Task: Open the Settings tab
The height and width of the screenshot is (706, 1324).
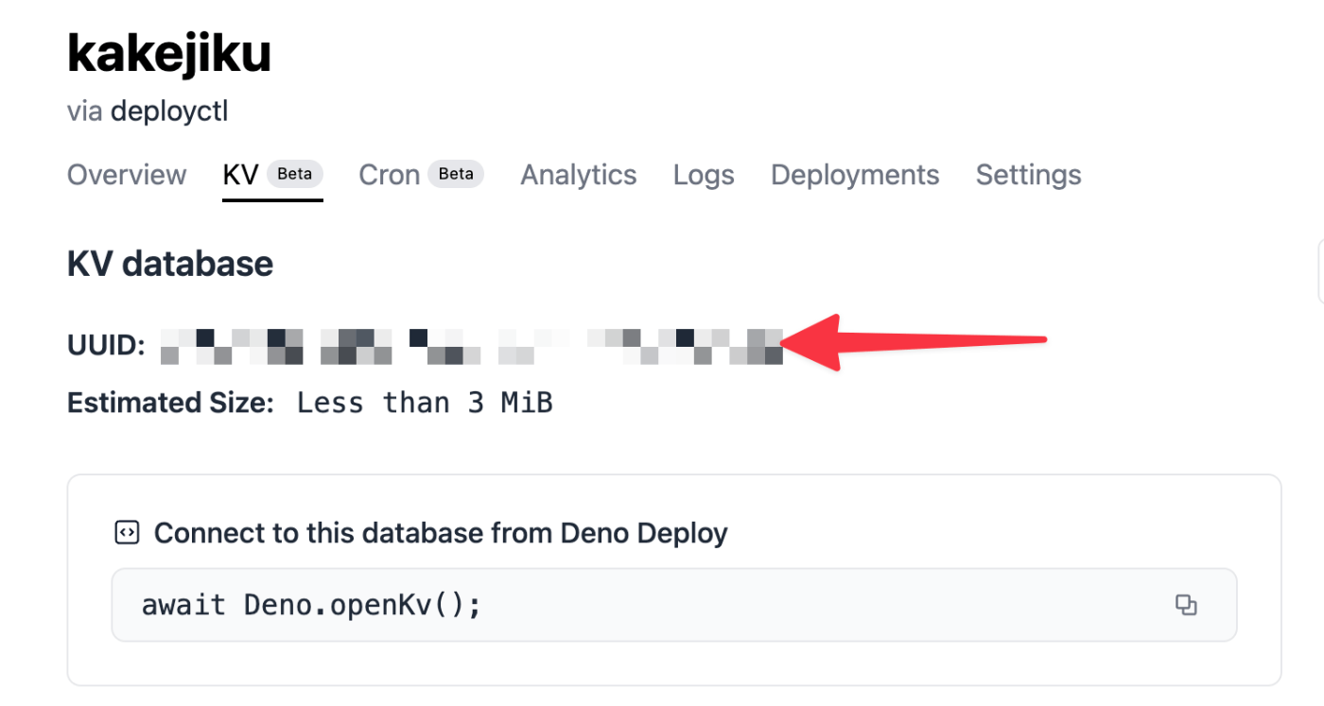Action: click(x=1028, y=175)
